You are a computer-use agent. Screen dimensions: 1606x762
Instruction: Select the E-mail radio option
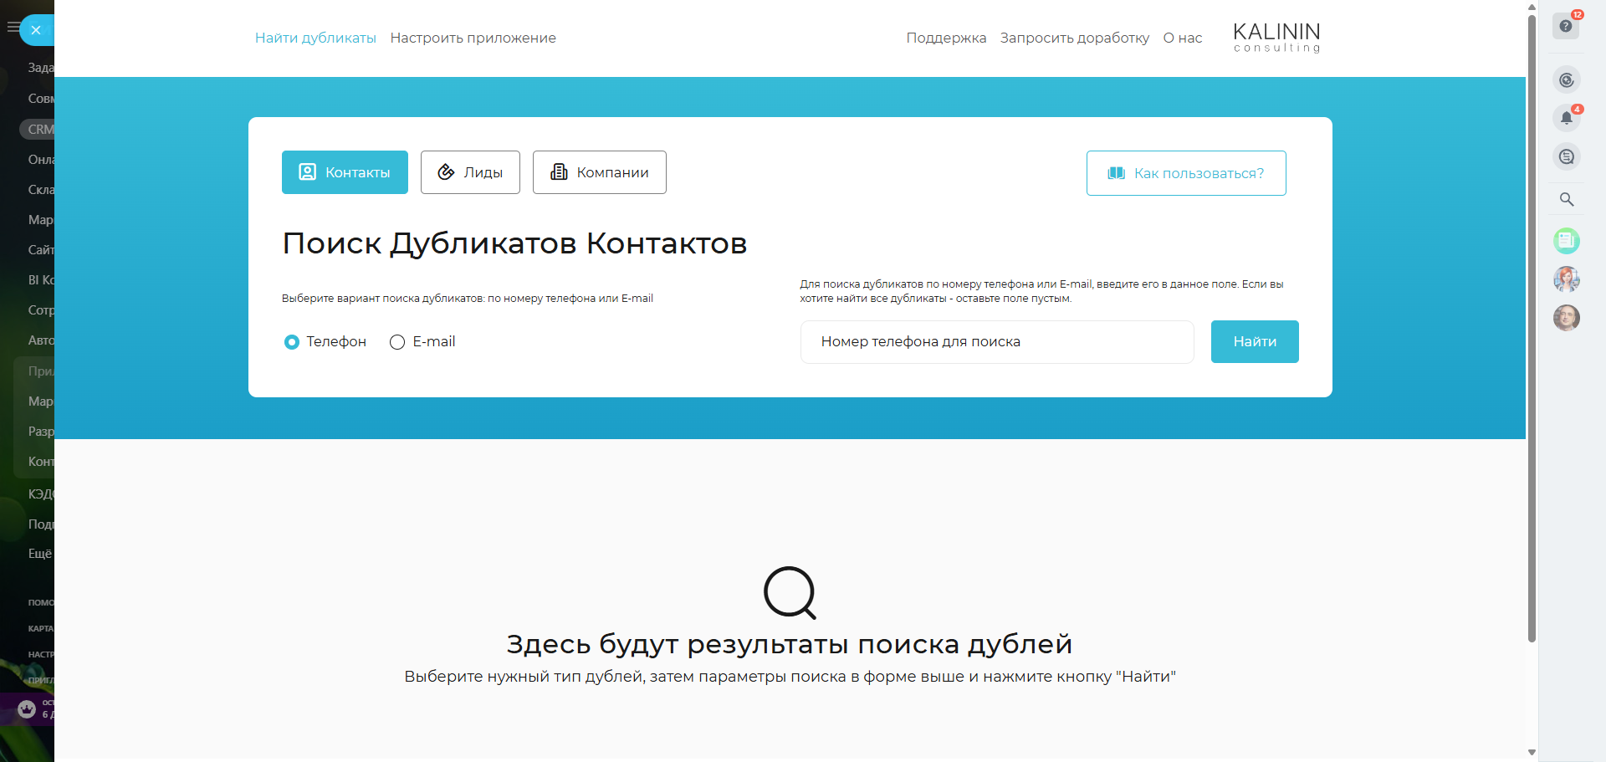pyautogui.click(x=397, y=342)
